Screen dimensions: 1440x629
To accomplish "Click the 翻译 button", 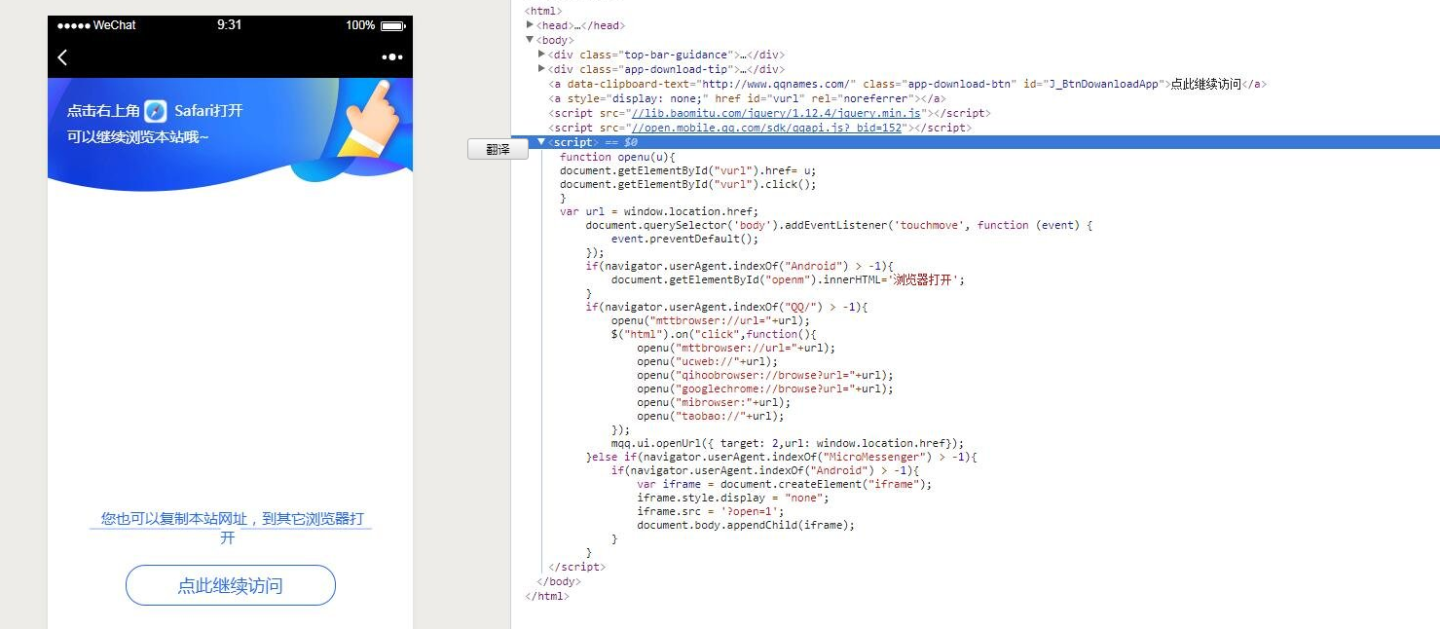I will pyautogui.click(x=498, y=149).
